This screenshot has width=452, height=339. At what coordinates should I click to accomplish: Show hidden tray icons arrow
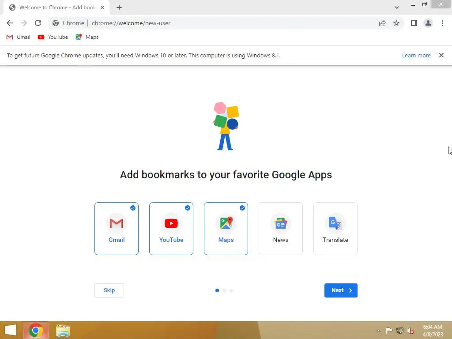coord(378,331)
